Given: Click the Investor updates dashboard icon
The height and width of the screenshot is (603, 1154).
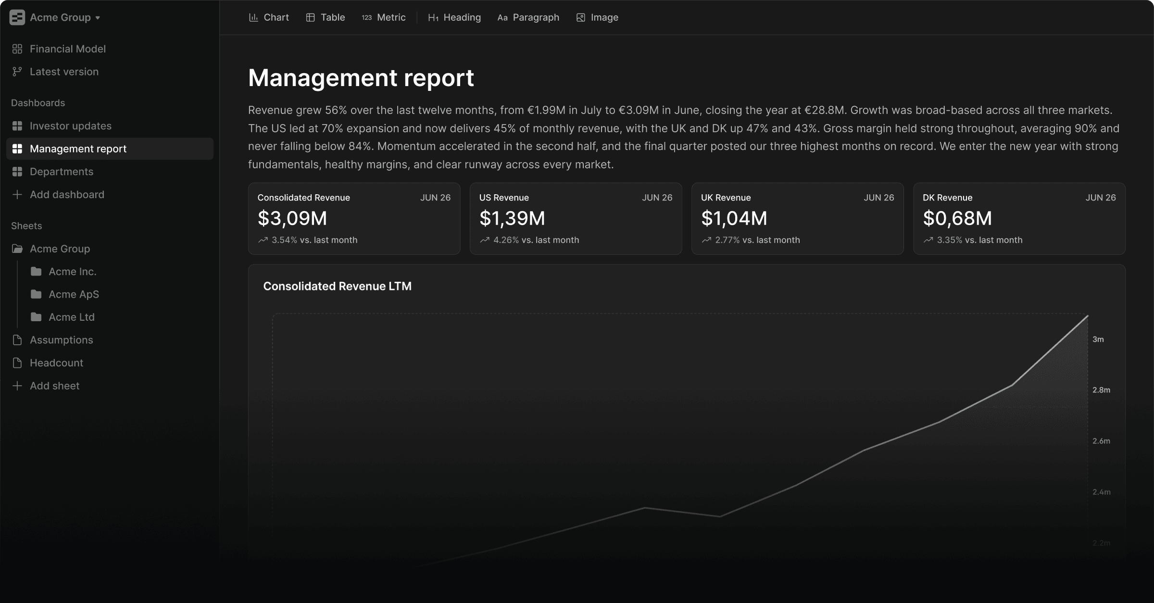Looking at the screenshot, I should 17,126.
